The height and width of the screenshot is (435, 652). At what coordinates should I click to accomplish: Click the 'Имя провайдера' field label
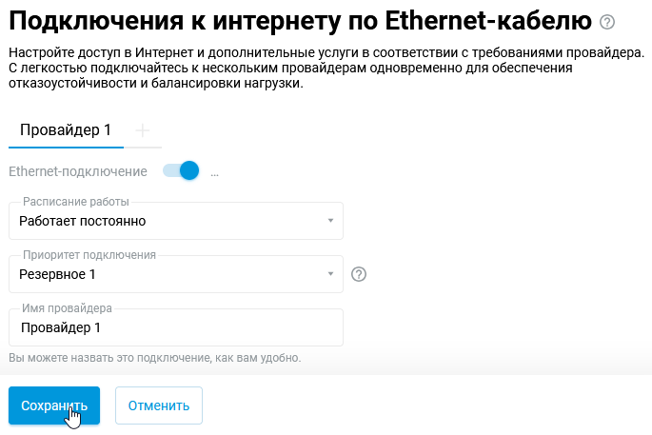(x=67, y=308)
